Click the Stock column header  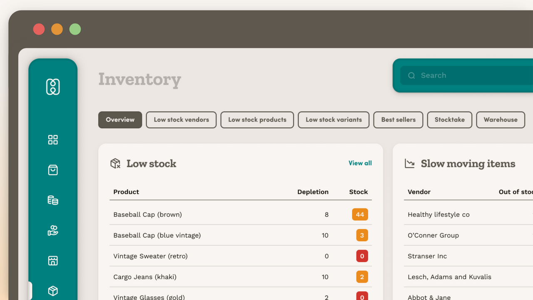359,192
